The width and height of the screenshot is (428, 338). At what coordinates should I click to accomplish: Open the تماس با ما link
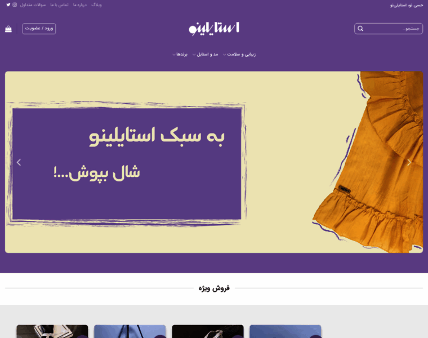[59, 5]
